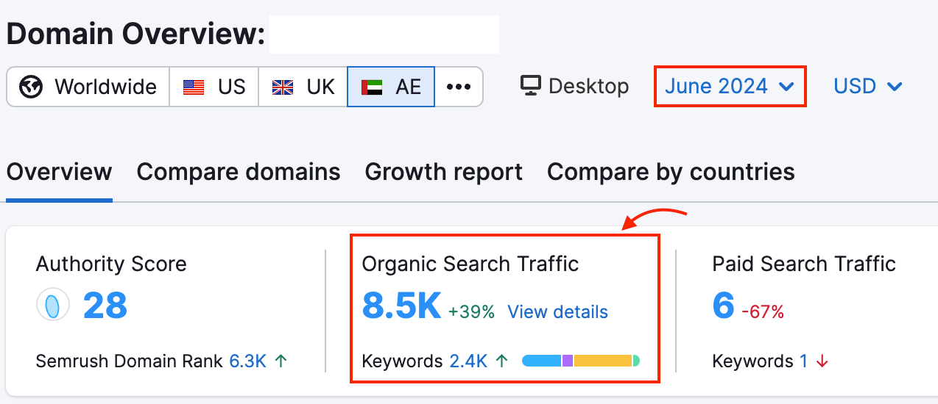The width and height of the screenshot is (938, 404).
Task: Click the US flag icon
Action: 194,87
